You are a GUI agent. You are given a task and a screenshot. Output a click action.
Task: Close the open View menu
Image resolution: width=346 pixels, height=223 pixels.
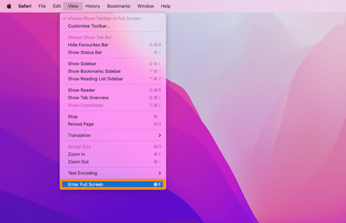tap(73, 6)
